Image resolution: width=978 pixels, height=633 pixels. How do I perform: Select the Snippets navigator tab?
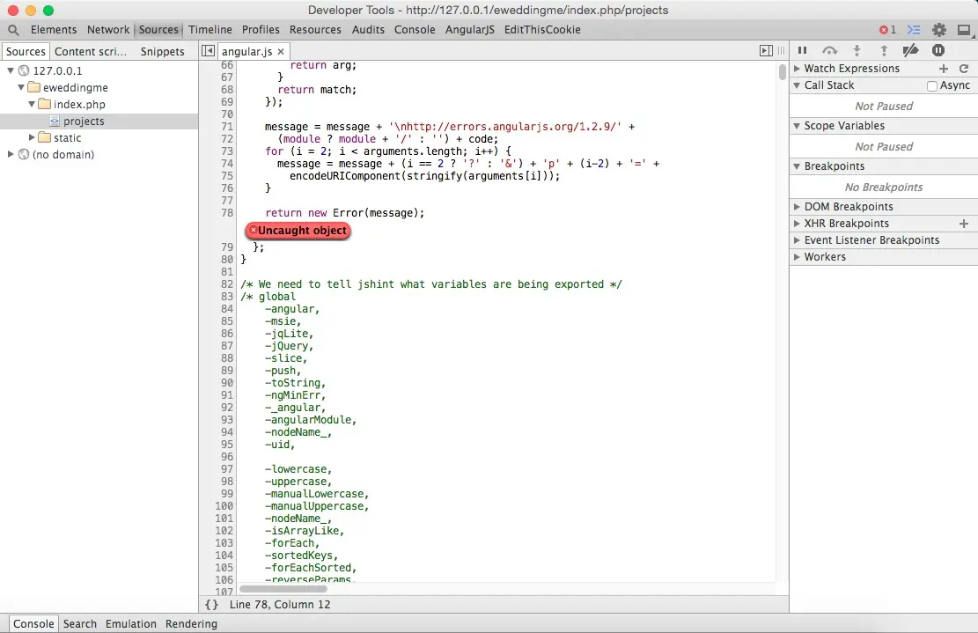click(x=162, y=52)
